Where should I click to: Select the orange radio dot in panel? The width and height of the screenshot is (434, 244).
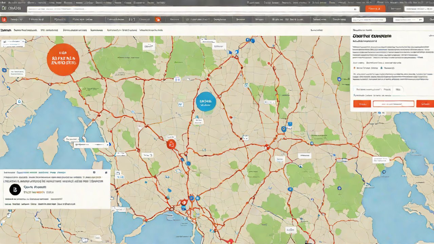354,68
